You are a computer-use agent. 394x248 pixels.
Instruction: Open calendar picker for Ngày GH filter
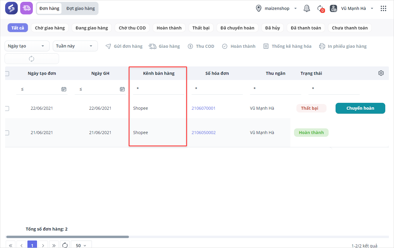click(x=122, y=89)
